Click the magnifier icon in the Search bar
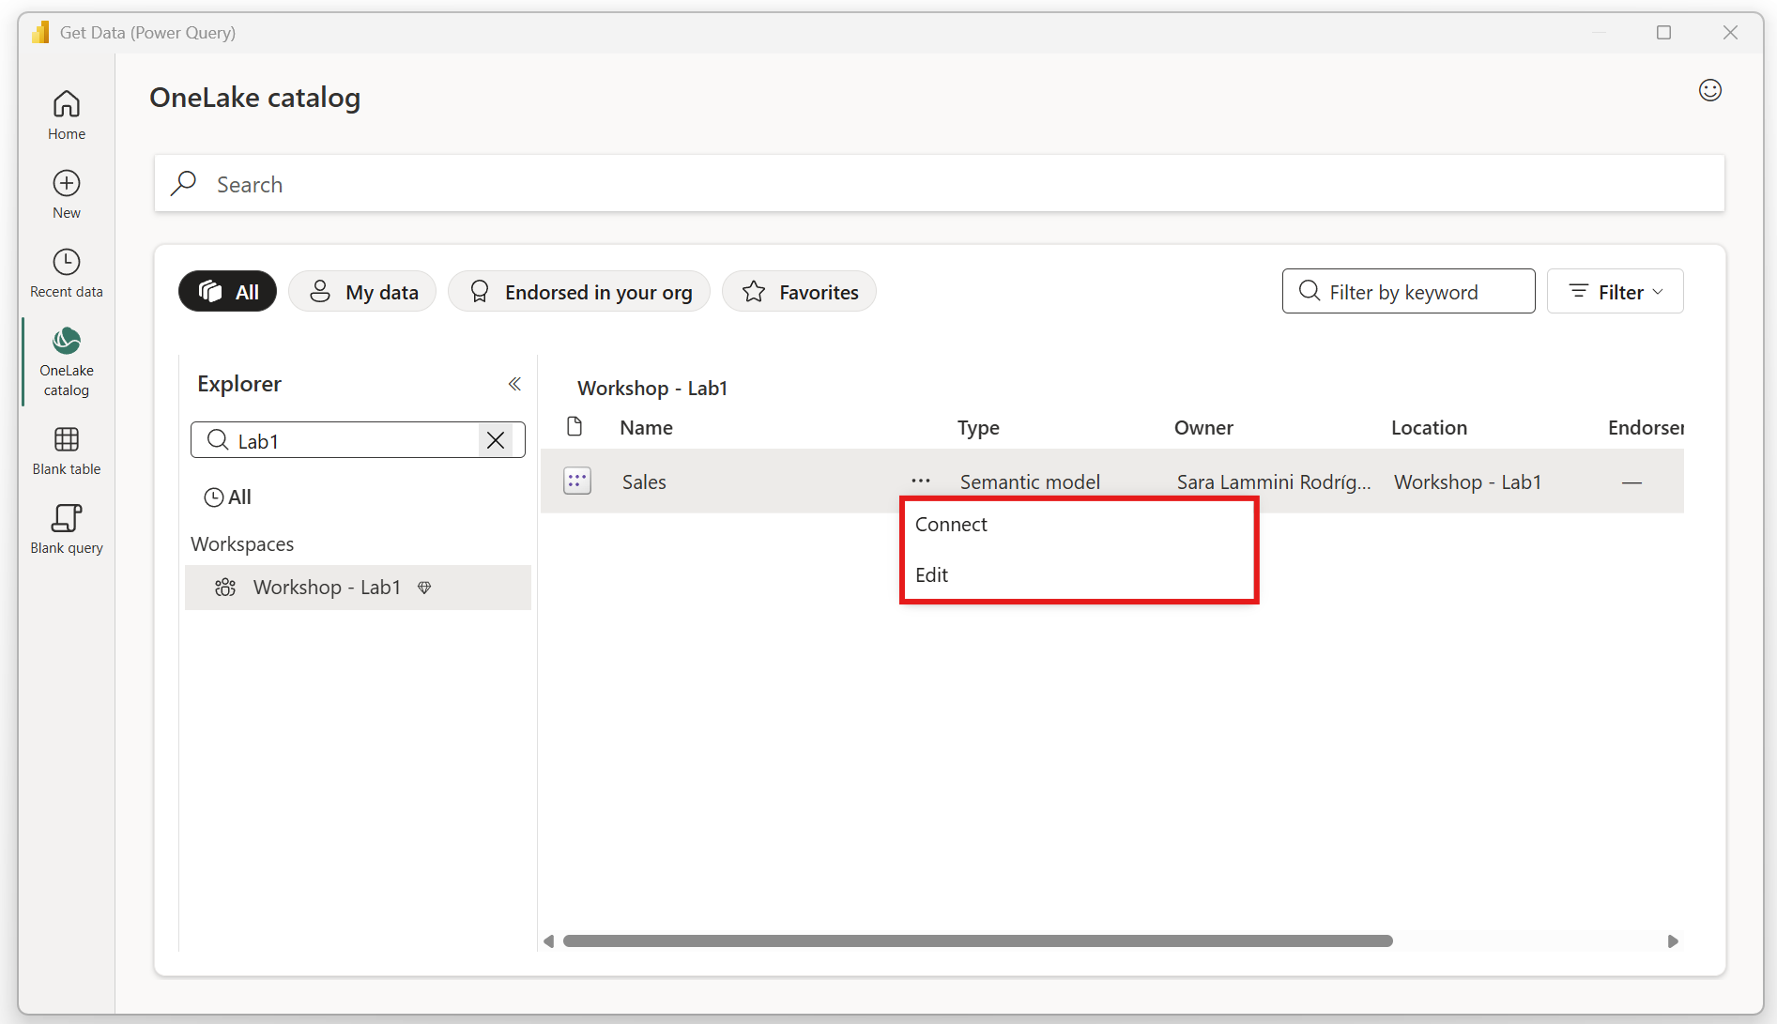The height and width of the screenshot is (1024, 1777). (x=184, y=183)
